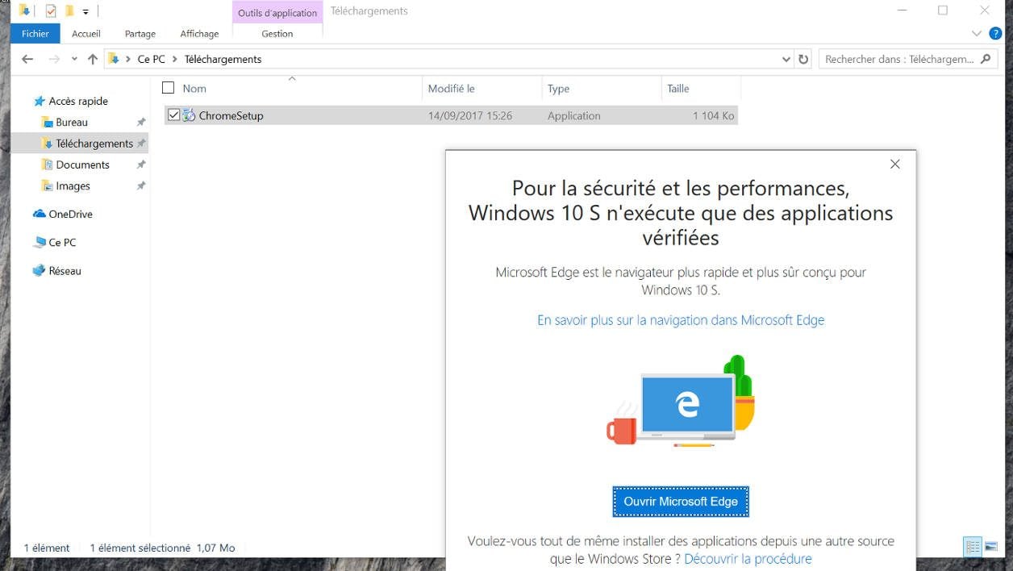Click the Forward navigation arrow
Viewport: 1013px width, 571px height.
pos(54,59)
